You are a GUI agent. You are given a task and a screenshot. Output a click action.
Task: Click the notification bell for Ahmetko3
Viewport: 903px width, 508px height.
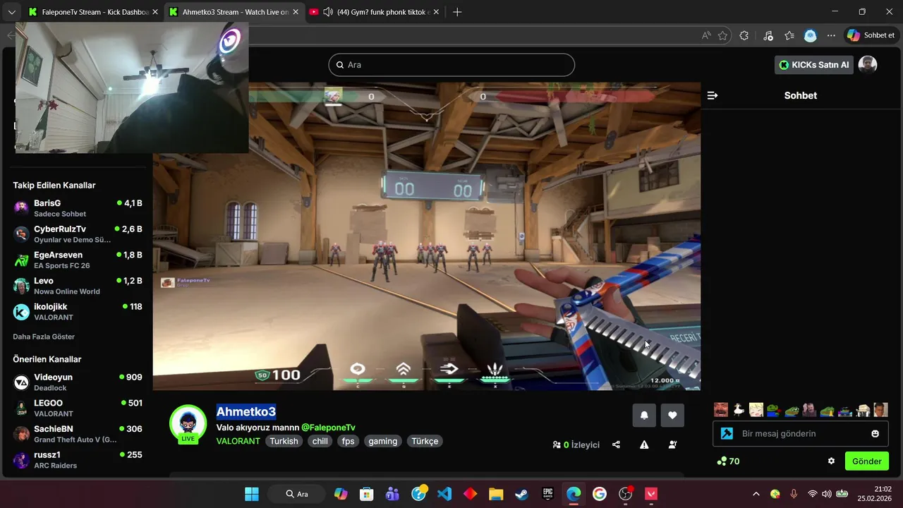pyautogui.click(x=644, y=415)
